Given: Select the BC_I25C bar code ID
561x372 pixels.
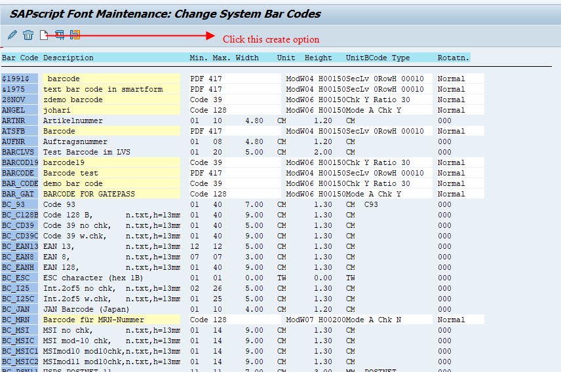Looking at the screenshot, I should pyautogui.click(x=20, y=299).
